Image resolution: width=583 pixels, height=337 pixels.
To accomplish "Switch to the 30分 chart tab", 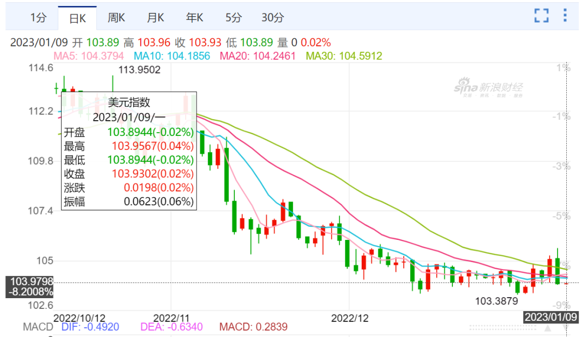I will click(x=273, y=17).
